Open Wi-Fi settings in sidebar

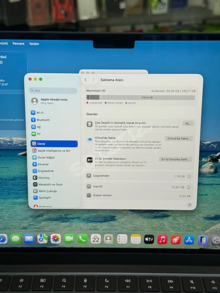pos(37,113)
